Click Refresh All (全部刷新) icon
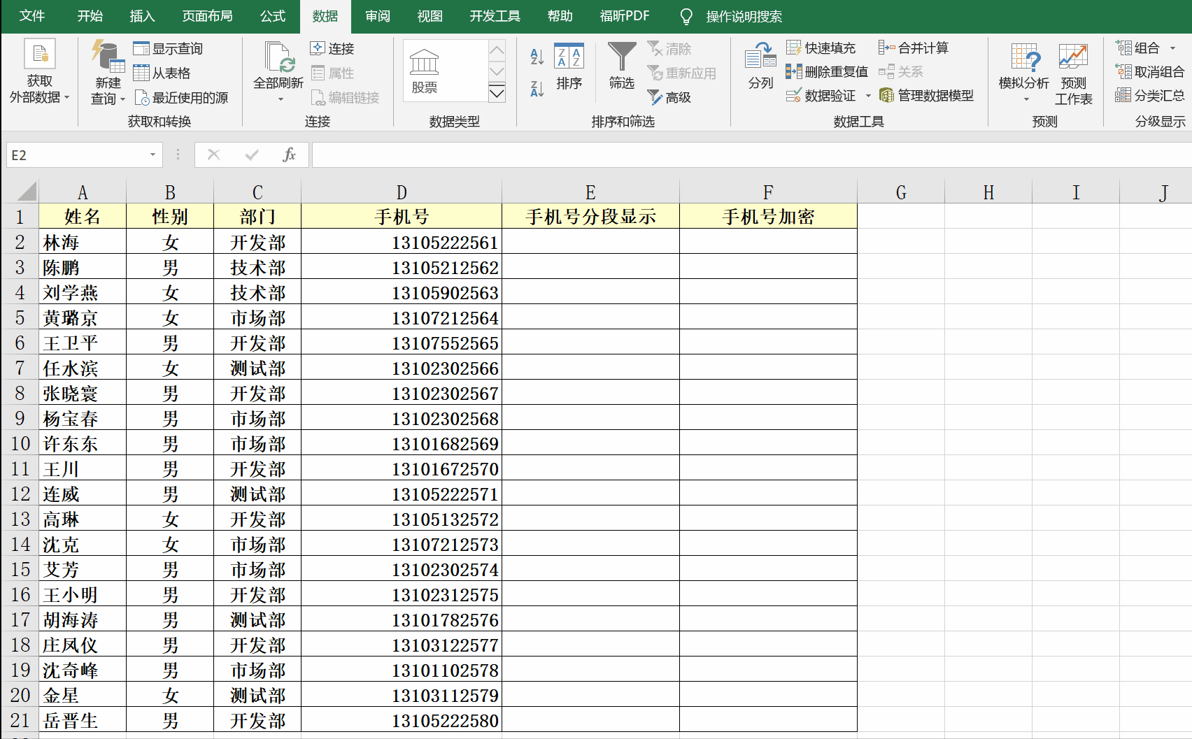The width and height of the screenshot is (1192, 739). tap(278, 57)
